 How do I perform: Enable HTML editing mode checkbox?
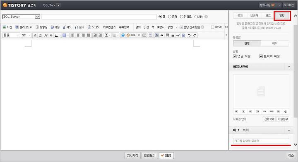click(213, 27)
